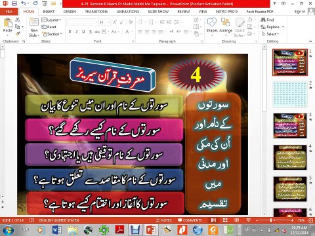
Task: Increase the font size
Action: pos(115,22)
